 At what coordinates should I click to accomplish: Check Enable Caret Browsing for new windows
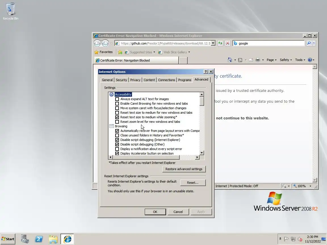[117, 104]
